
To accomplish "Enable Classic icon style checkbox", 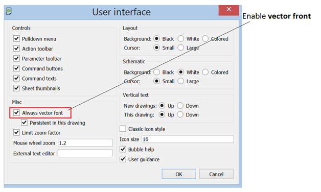I will 123,129.
